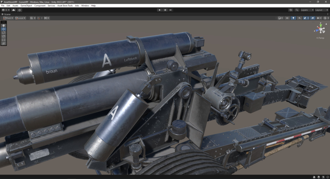330x179 pixels.
Task: Select the Scene tab
Action: pos(6,14)
